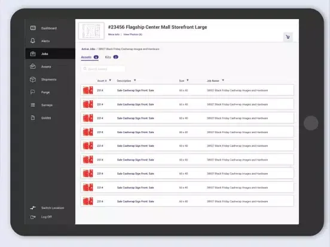The image size is (330, 247).
Task: Sort by Asset # column arrow
Action: coord(110,81)
